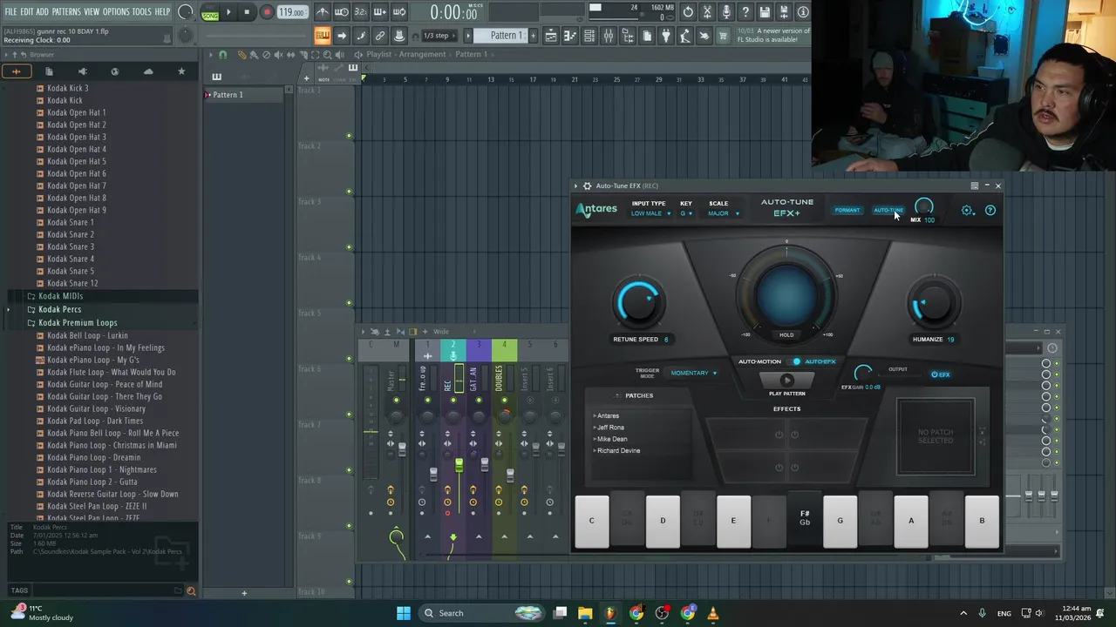The width and height of the screenshot is (1116, 627).
Task: Click the B key on Auto-Tune keyboard
Action: pyautogui.click(x=982, y=521)
